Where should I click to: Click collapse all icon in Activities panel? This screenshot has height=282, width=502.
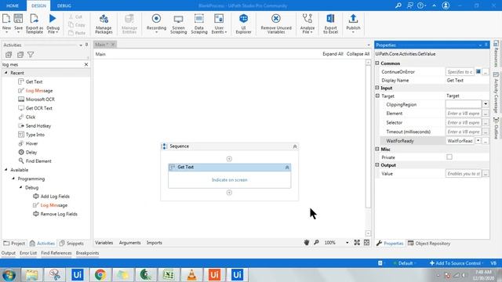20,55
